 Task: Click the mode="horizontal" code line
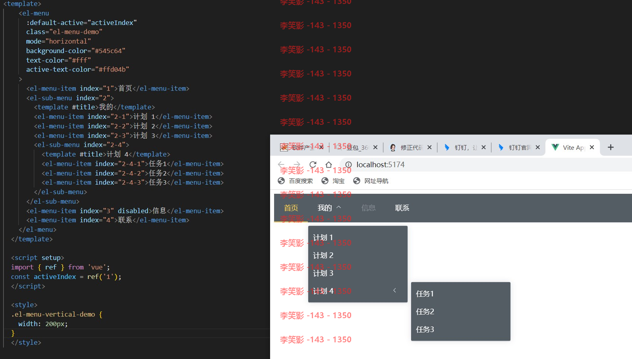coord(58,41)
